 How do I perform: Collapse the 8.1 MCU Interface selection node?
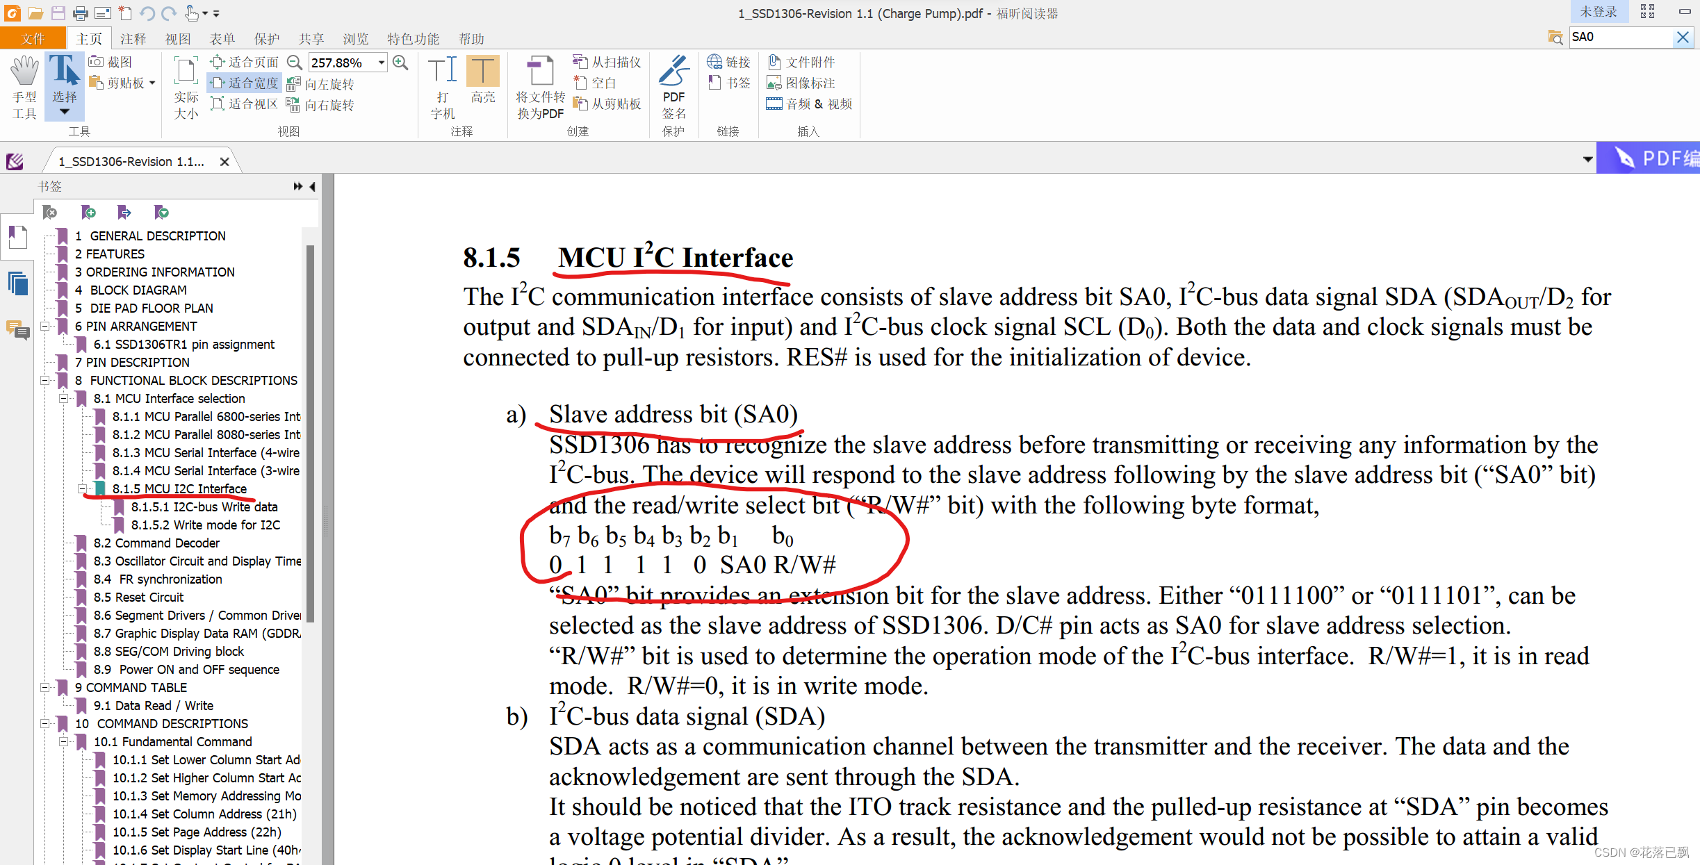point(63,398)
